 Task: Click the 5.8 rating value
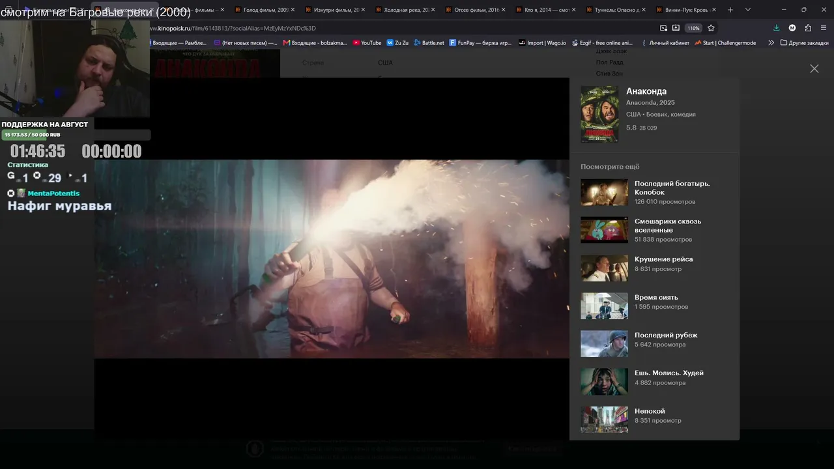coord(631,128)
